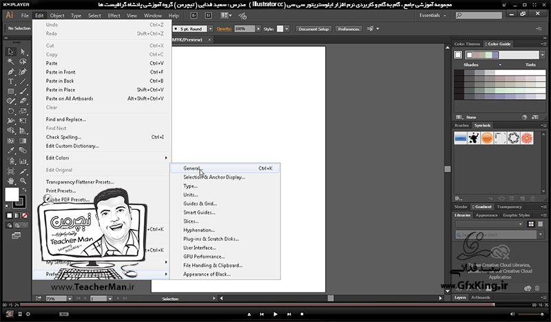
Task: Click the Preferences button in control bar
Action: pos(349,29)
